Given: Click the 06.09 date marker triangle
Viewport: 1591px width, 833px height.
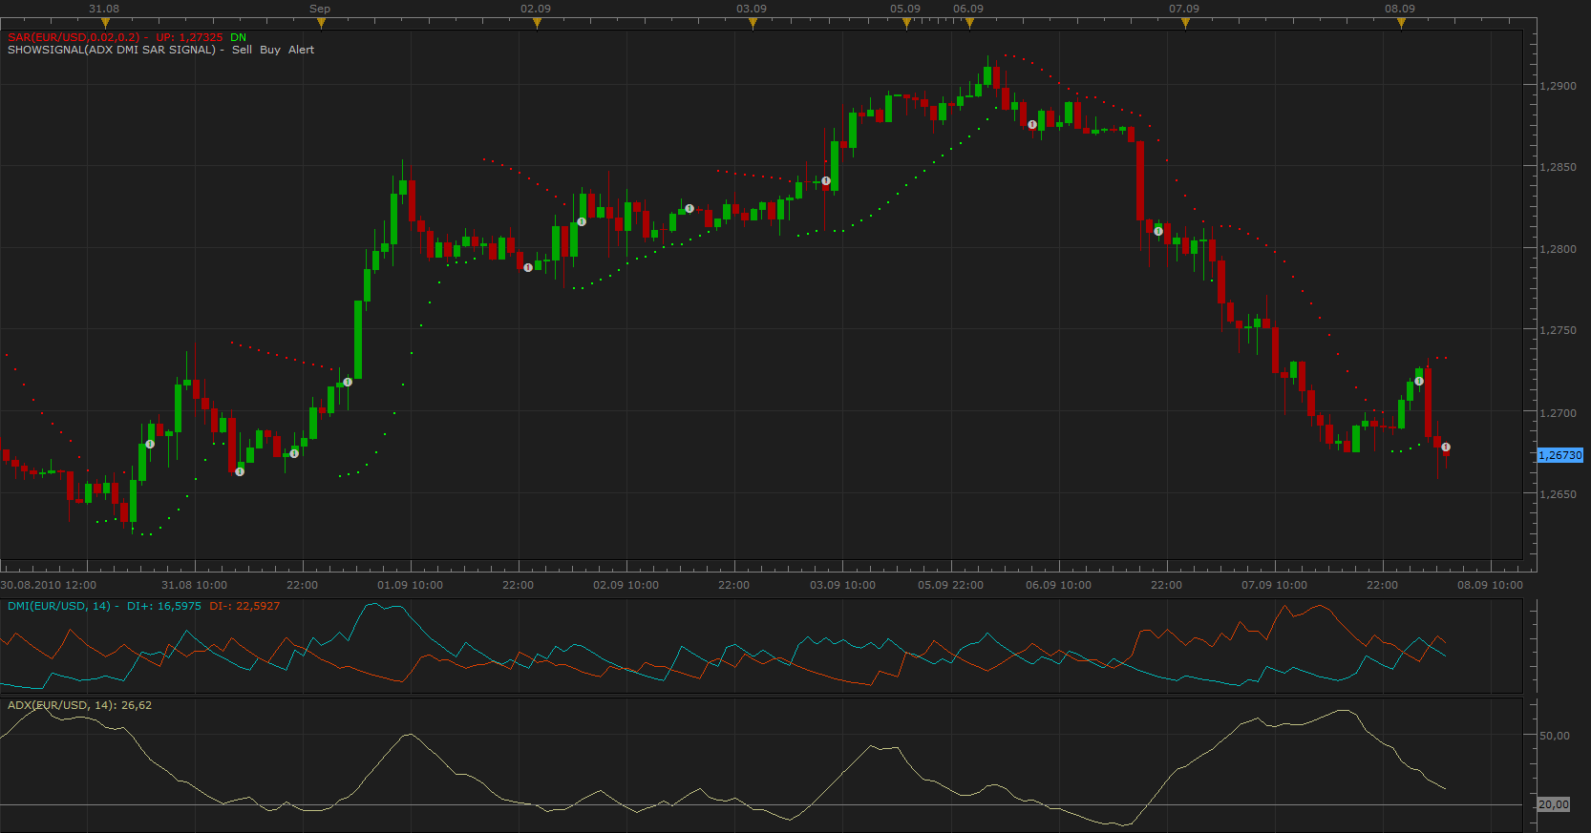Looking at the screenshot, I should pos(969,24).
